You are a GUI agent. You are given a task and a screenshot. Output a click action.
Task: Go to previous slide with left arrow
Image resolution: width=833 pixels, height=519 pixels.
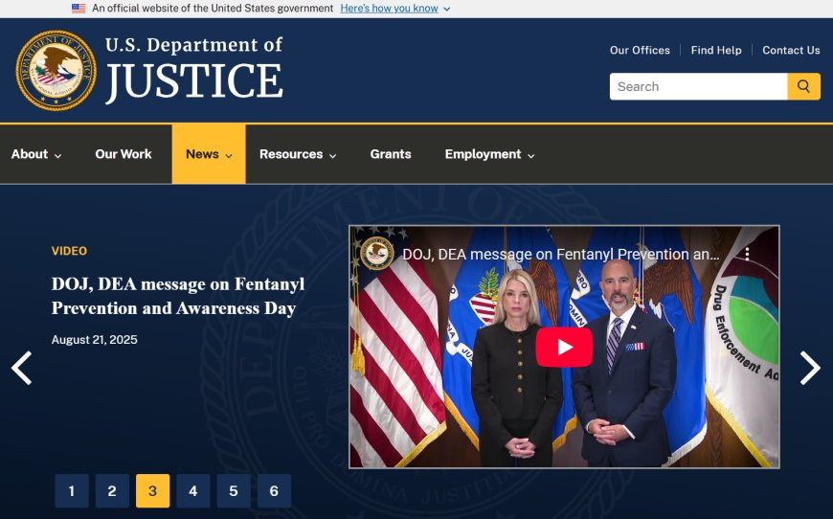22,368
